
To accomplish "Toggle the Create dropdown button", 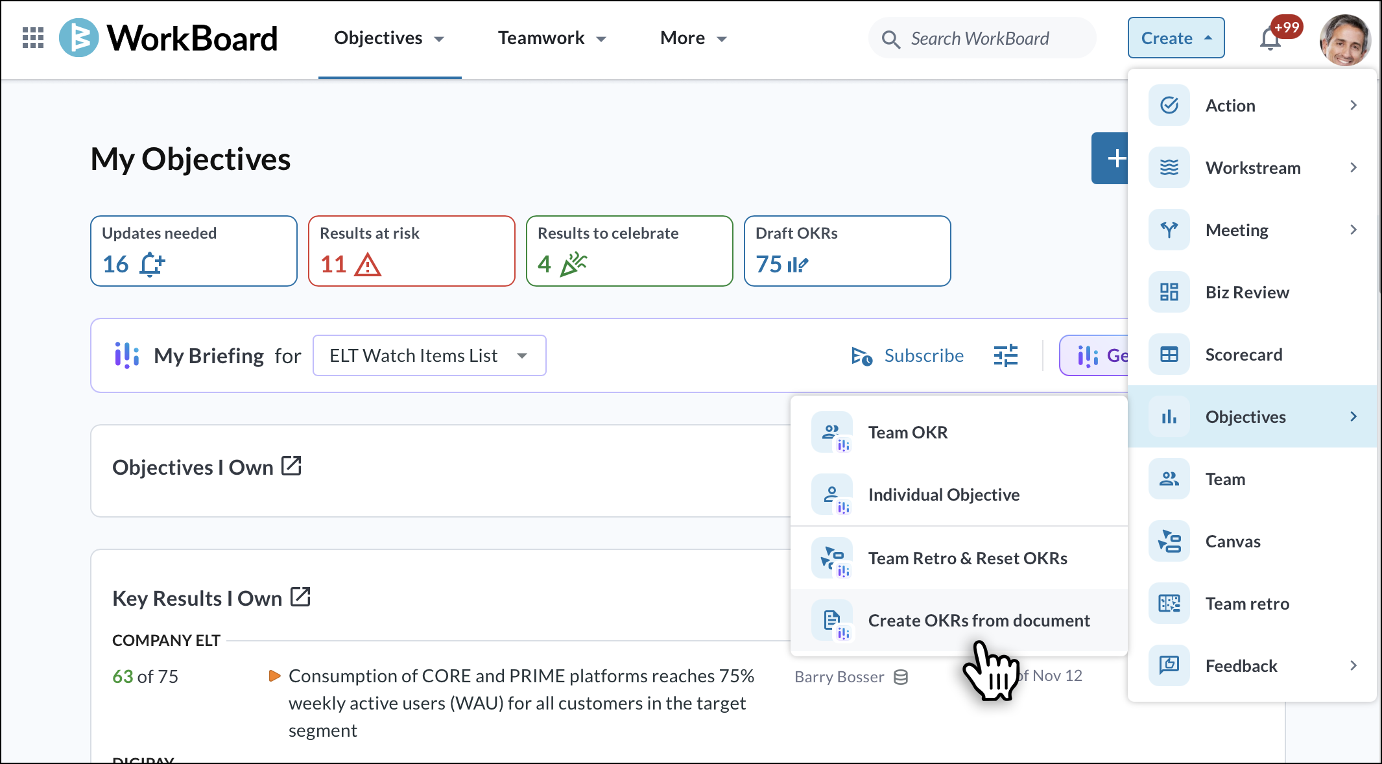I will click(1176, 38).
